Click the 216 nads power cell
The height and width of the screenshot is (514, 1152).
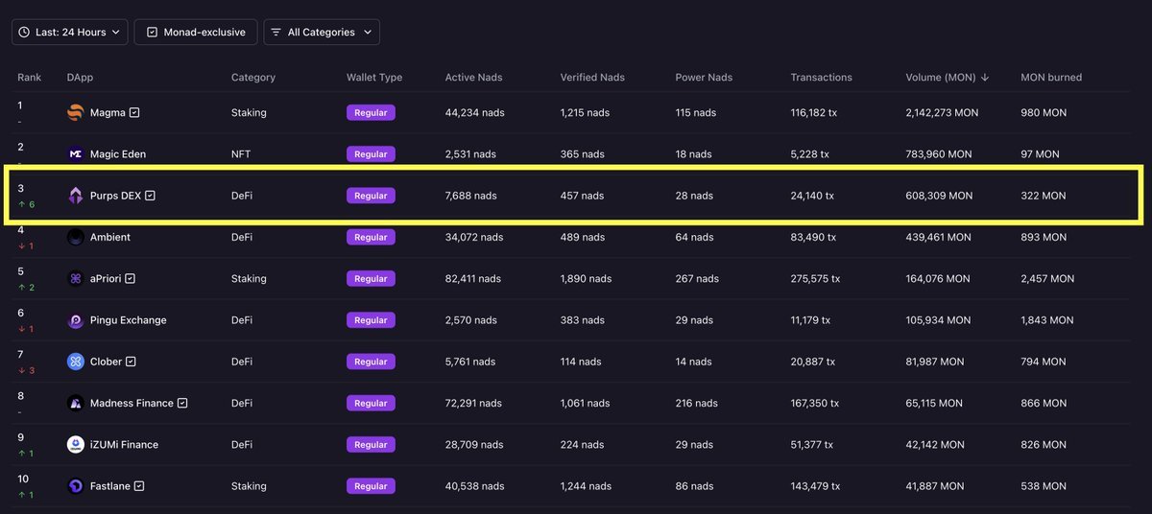pyautogui.click(x=697, y=403)
